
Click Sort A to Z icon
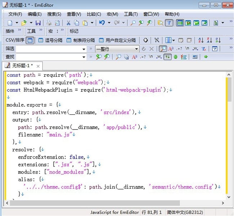click(201, 40)
